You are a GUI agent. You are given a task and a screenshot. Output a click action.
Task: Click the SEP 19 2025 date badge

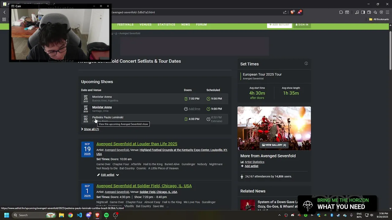[87, 149]
